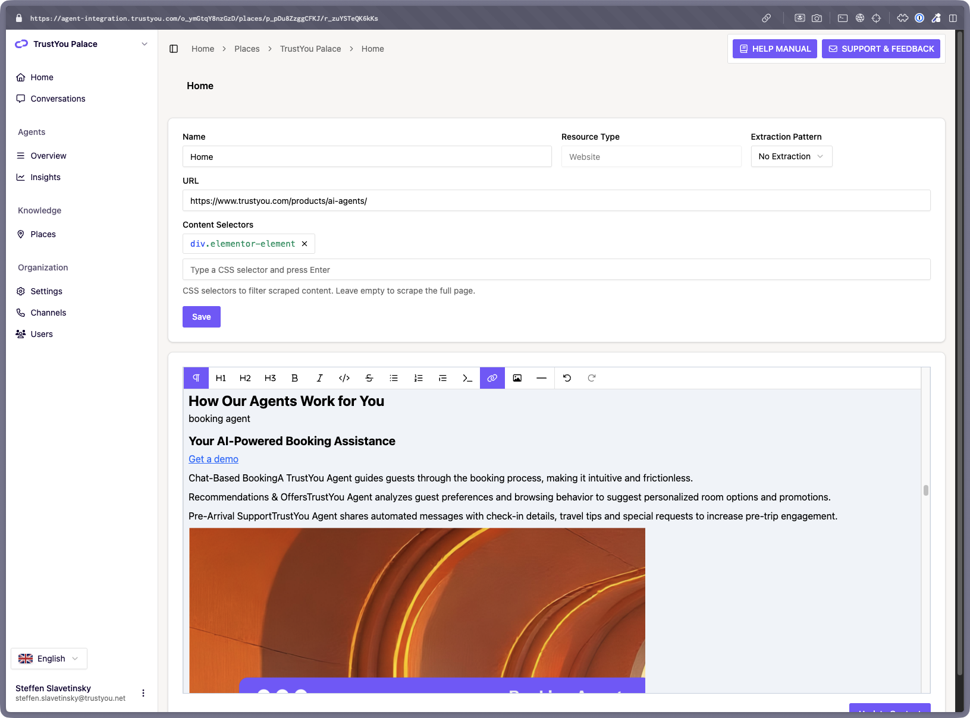The width and height of the screenshot is (970, 718).
Task: Toggle the sidebar panel icon
Action: coord(174,49)
